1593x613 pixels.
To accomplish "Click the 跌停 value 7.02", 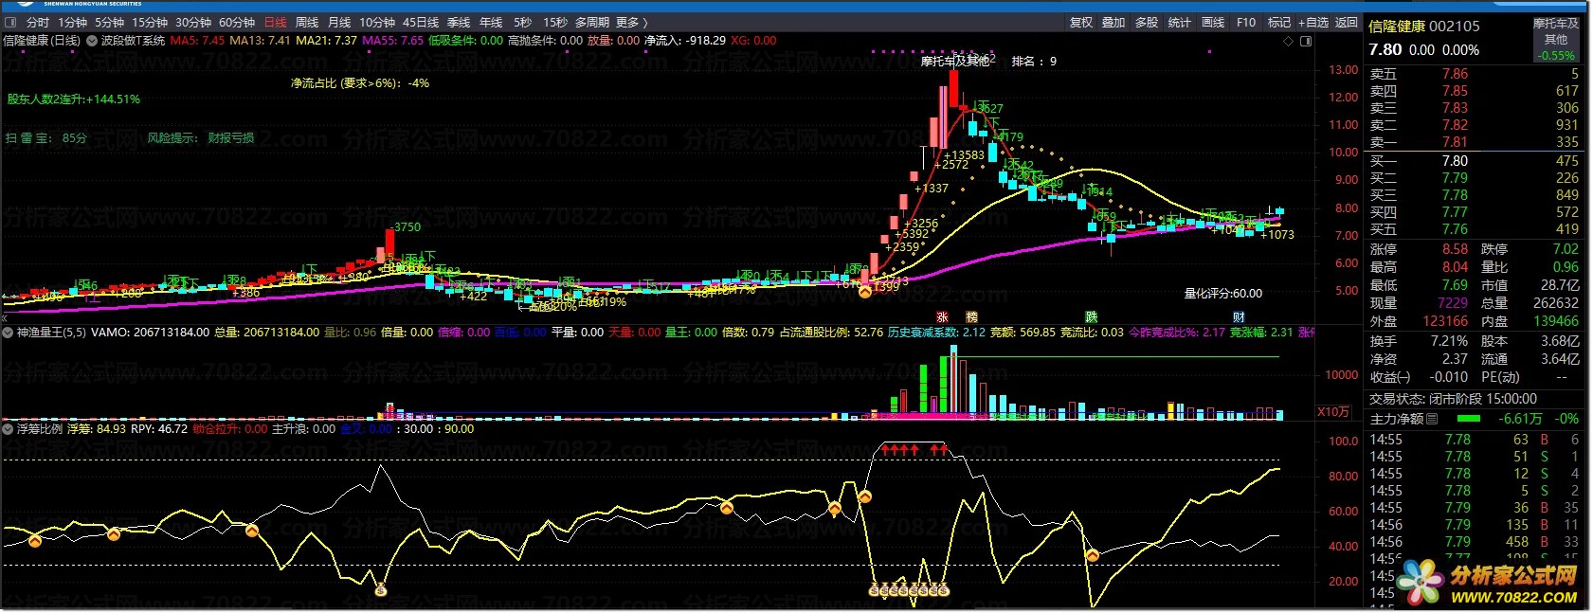I will pyautogui.click(x=1566, y=249).
